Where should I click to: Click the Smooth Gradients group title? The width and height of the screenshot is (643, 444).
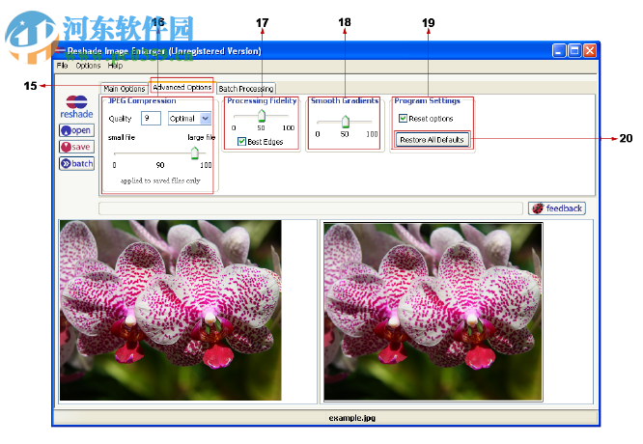[345, 100]
